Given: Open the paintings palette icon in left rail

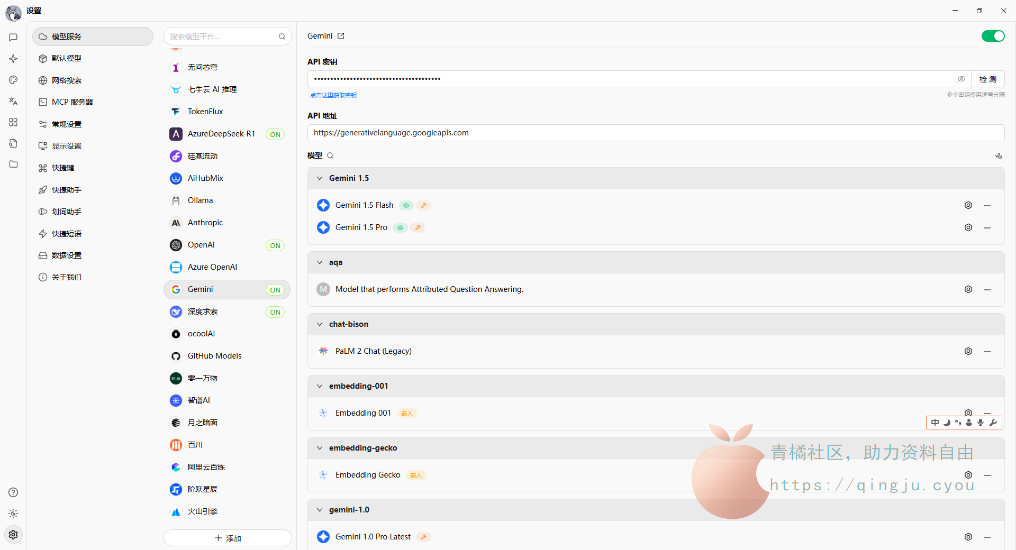Looking at the screenshot, I should coord(13,80).
